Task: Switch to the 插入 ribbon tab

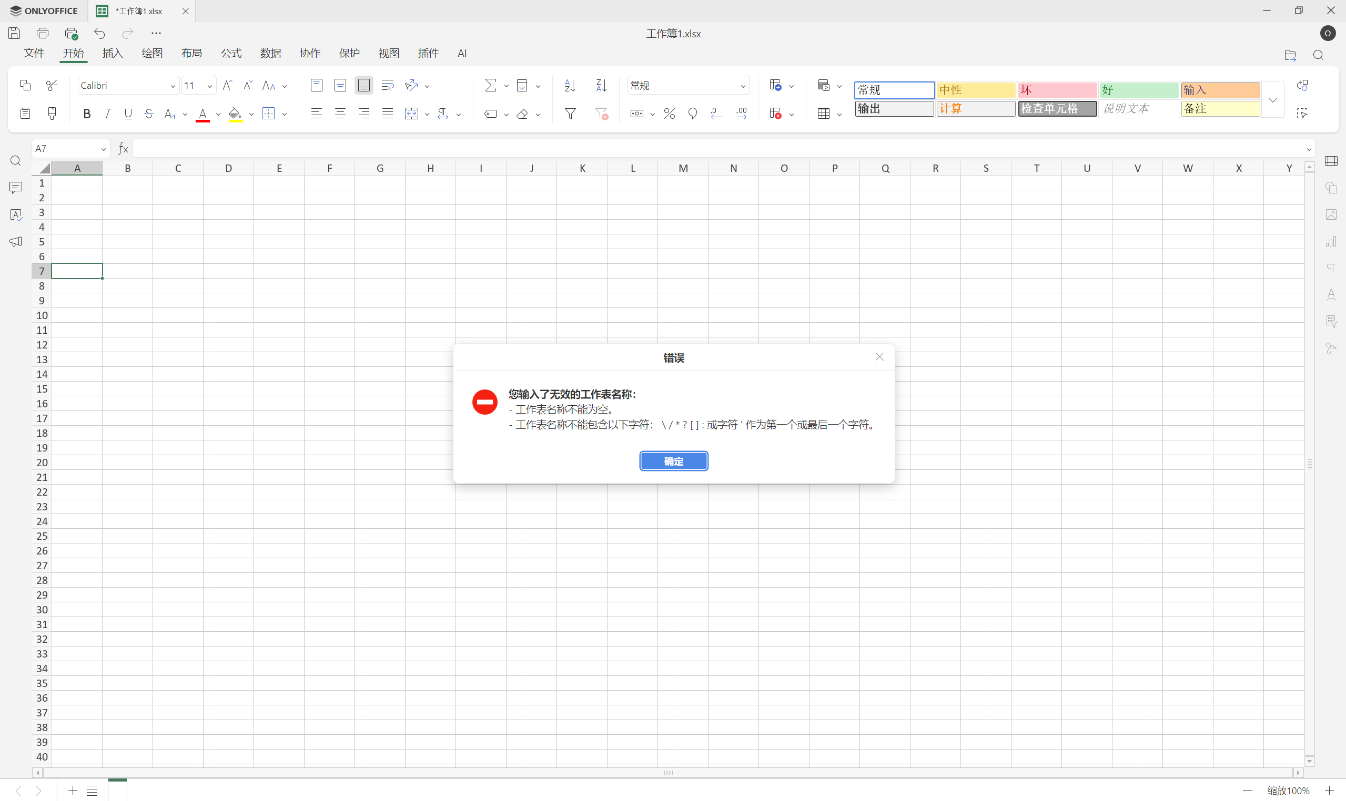Action: 113,53
